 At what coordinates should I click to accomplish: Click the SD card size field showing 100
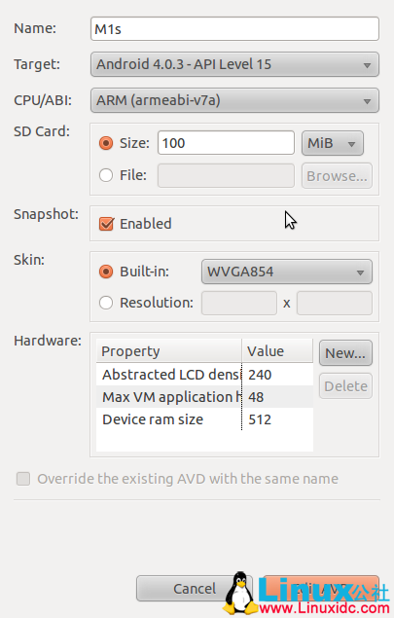point(226,143)
